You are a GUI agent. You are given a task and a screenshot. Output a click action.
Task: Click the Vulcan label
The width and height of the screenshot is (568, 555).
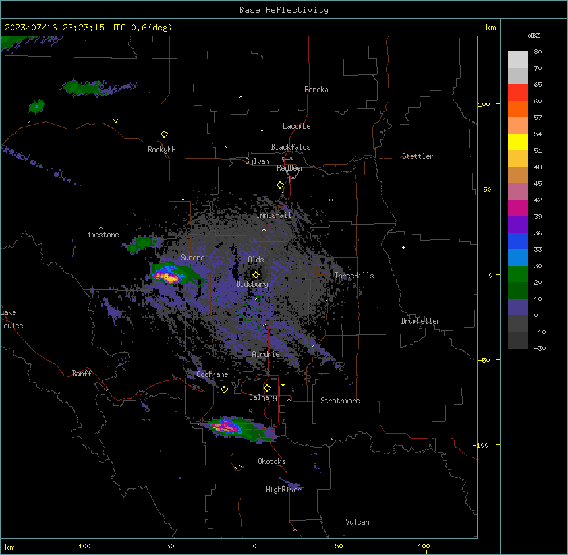pos(358,522)
